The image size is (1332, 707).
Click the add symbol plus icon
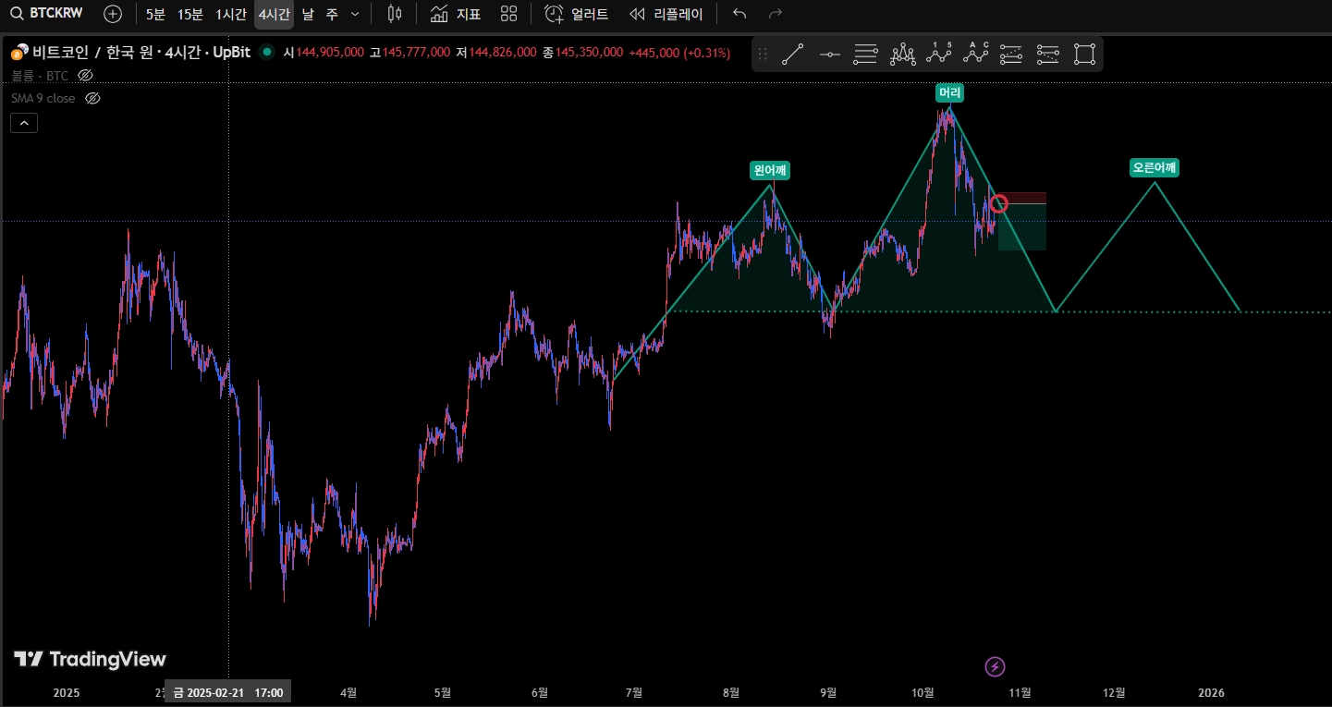pos(113,14)
